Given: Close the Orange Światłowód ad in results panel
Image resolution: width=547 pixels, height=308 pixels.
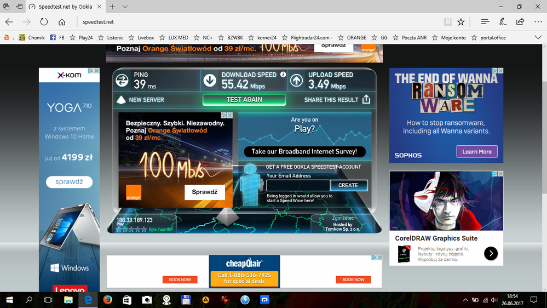Looking at the screenshot, I should [230, 115].
